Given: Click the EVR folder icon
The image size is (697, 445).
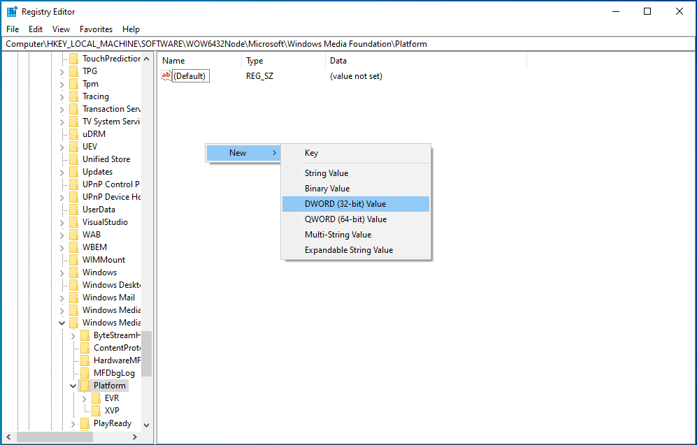Looking at the screenshot, I should tap(96, 398).
